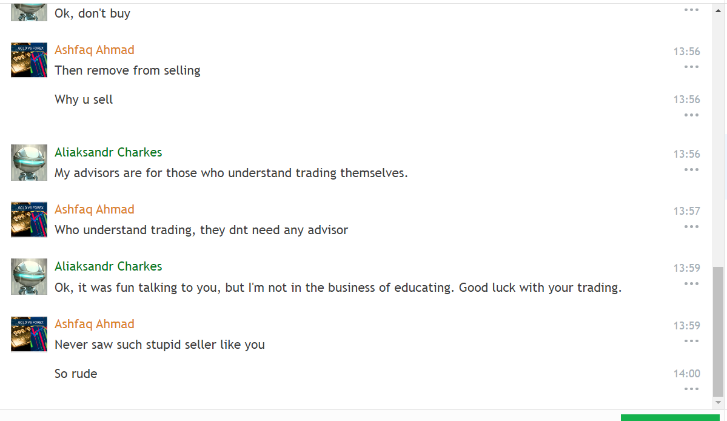This screenshot has height=421, width=727.
Task: Open options for "Who understand trading" message
Action: [691, 226]
